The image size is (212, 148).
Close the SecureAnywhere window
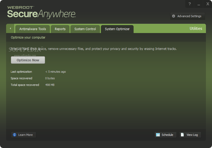click(x=207, y=4)
